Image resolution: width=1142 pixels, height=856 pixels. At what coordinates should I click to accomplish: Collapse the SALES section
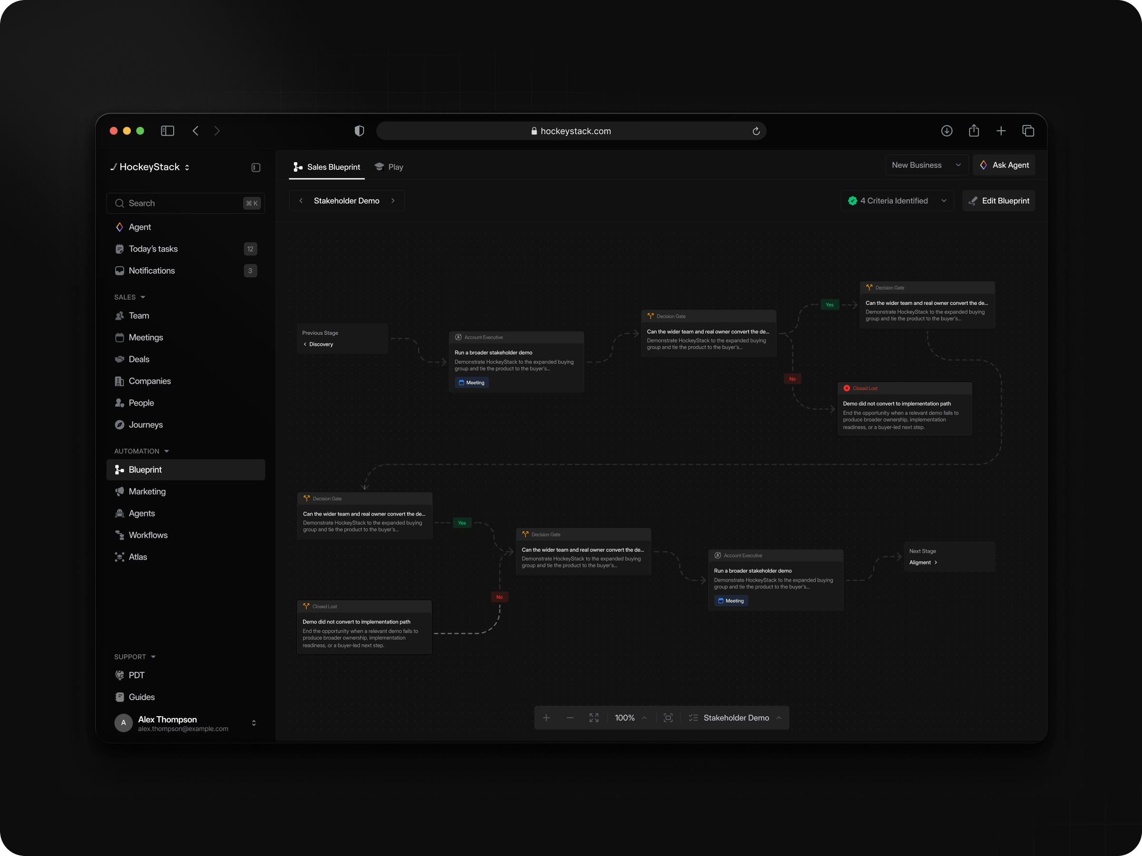[x=130, y=297]
